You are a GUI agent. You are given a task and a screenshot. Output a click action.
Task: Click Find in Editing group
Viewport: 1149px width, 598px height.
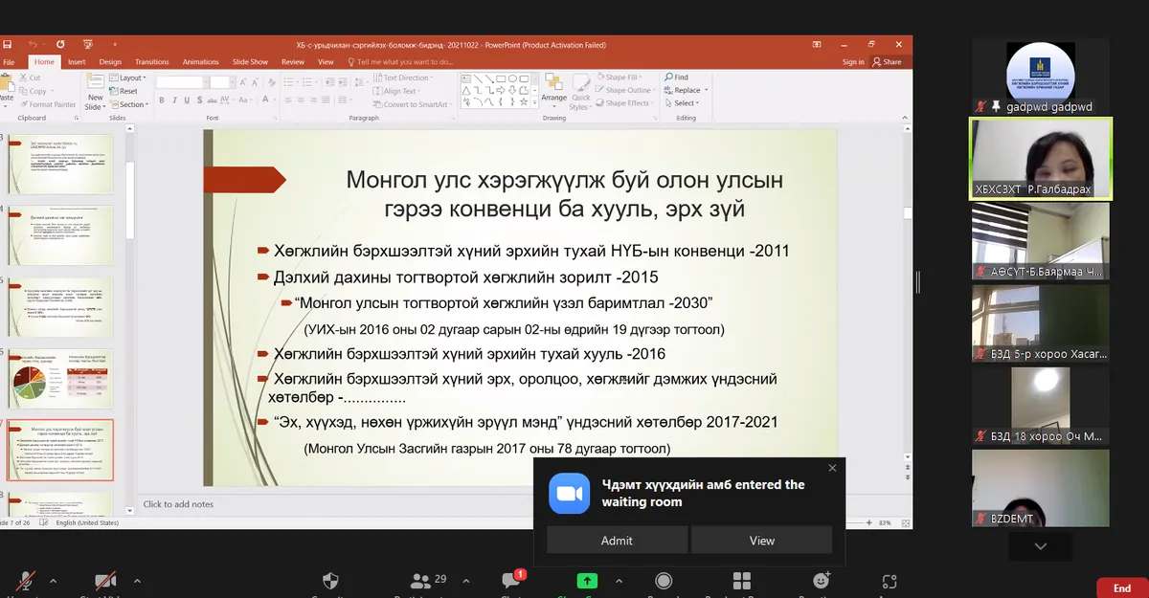676,77
